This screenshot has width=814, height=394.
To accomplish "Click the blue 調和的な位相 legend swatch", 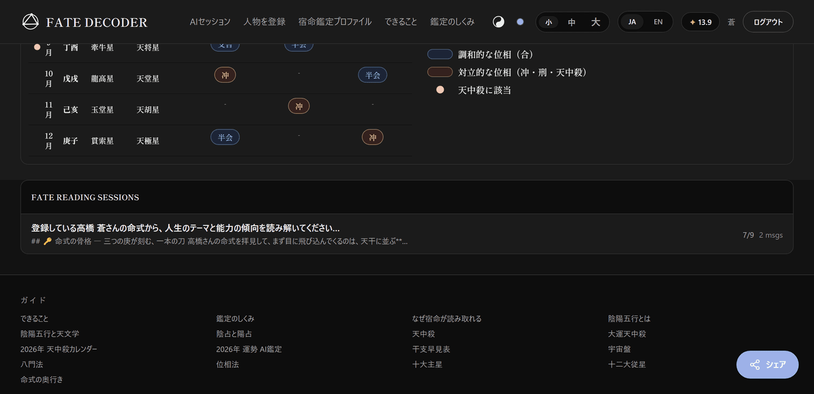I will click(x=440, y=54).
